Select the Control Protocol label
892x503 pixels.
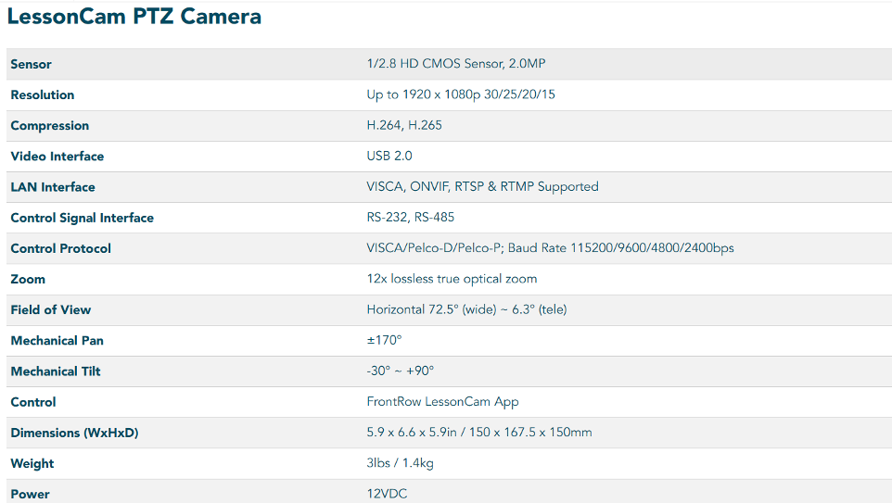click(60, 248)
